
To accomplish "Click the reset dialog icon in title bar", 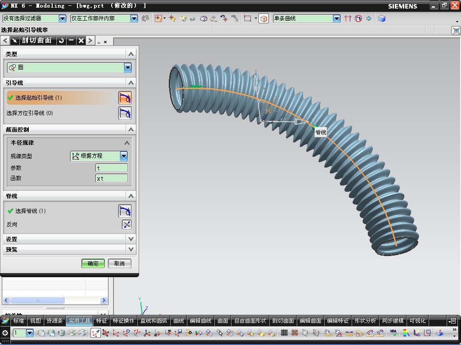I will (x=61, y=40).
